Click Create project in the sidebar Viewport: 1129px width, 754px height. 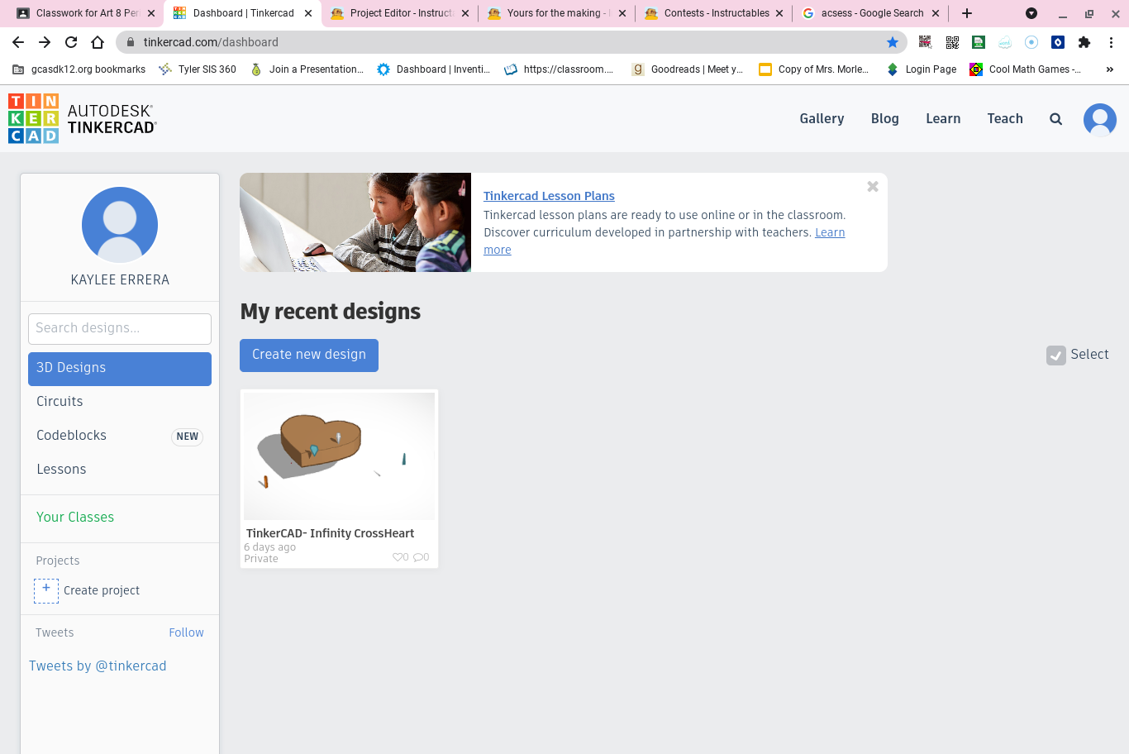(102, 590)
